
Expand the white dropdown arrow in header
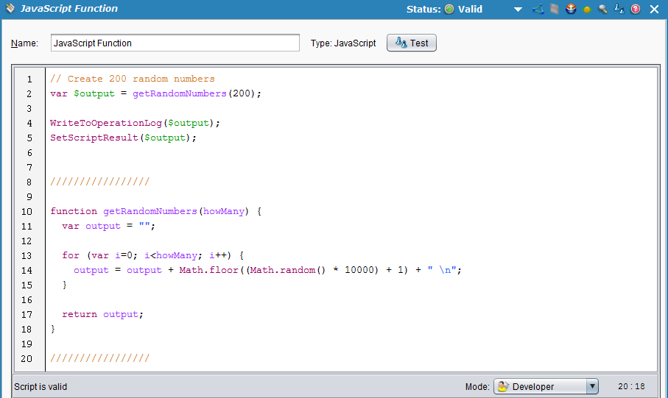[518, 10]
